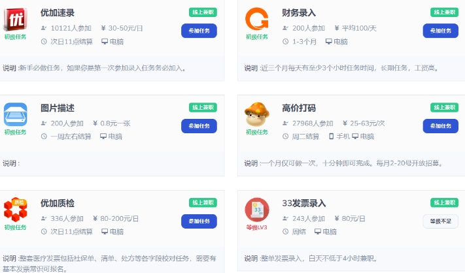Viewport: 465px width, 273px height.
Task: Open the 图片描述 task title
Action: click(x=58, y=108)
